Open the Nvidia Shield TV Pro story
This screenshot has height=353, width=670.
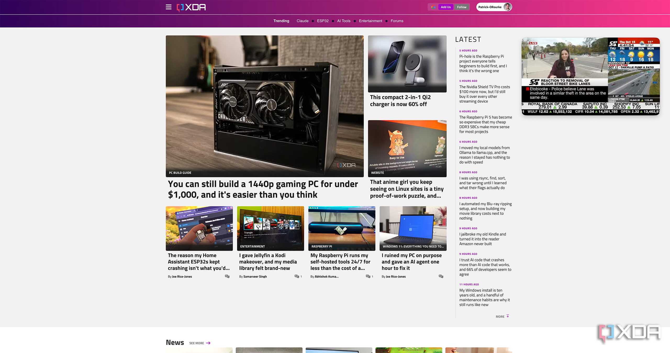(x=484, y=94)
